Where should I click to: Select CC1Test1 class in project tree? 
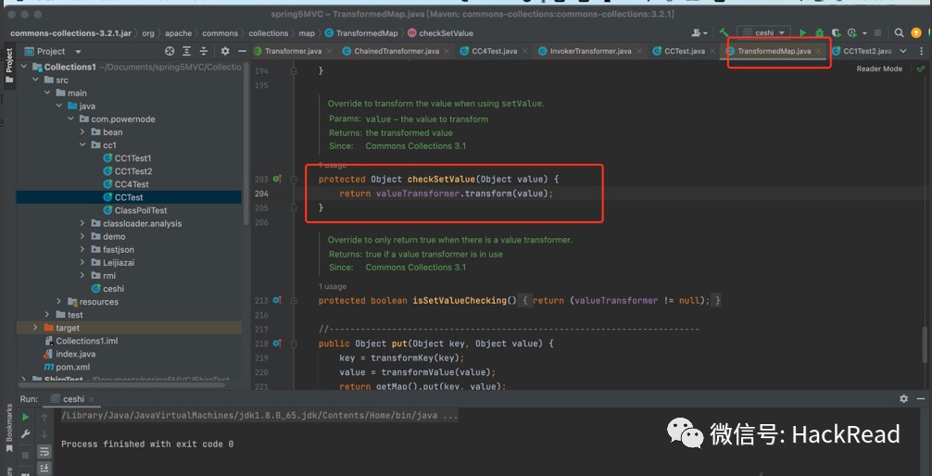tap(127, 158)
